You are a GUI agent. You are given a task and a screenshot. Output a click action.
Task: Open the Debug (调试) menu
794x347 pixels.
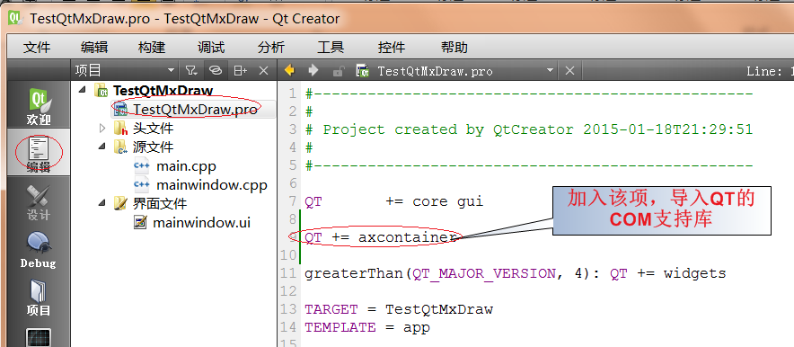coord(211,48)
